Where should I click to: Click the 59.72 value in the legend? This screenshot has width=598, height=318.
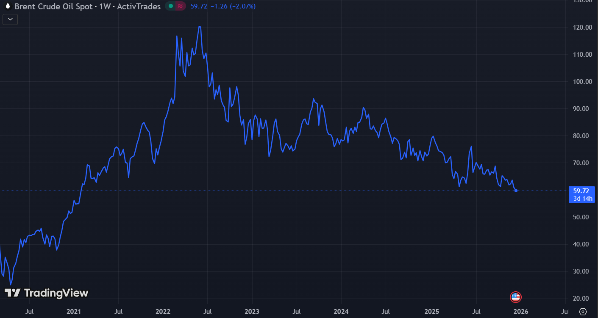click(198, 6)
